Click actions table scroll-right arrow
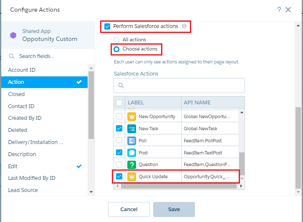 click(241, 186)
